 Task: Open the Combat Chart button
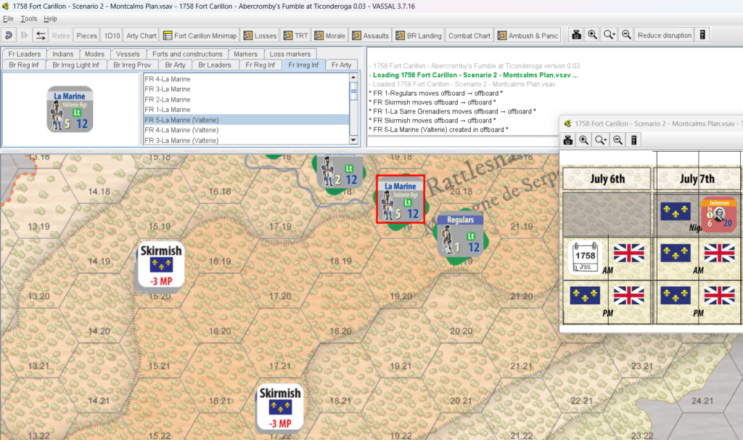coord(469,36)
